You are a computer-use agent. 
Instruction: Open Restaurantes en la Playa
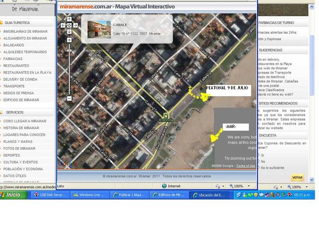pos(27,73)
